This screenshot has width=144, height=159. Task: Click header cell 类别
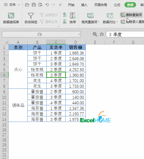(18, 47)
